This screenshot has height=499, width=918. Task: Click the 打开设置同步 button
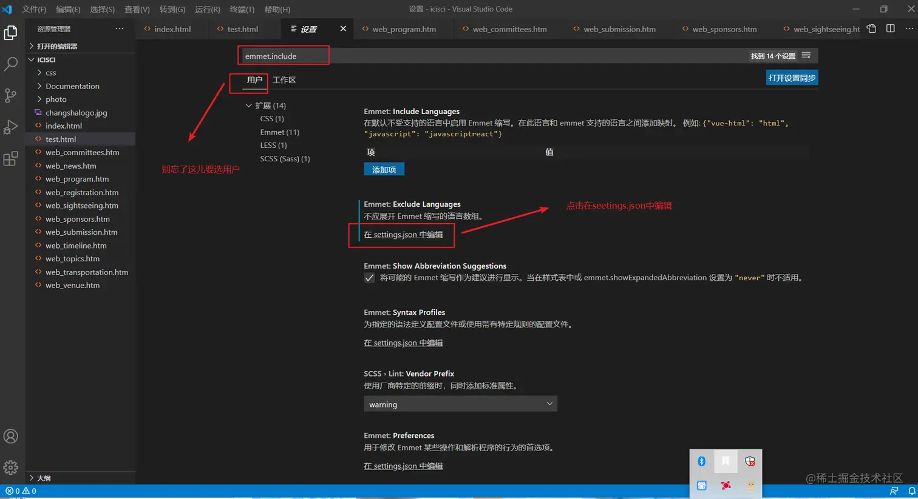pos(792,78)
